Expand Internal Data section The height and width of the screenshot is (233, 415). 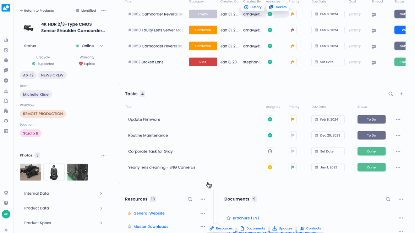click(x=63, y=193)
